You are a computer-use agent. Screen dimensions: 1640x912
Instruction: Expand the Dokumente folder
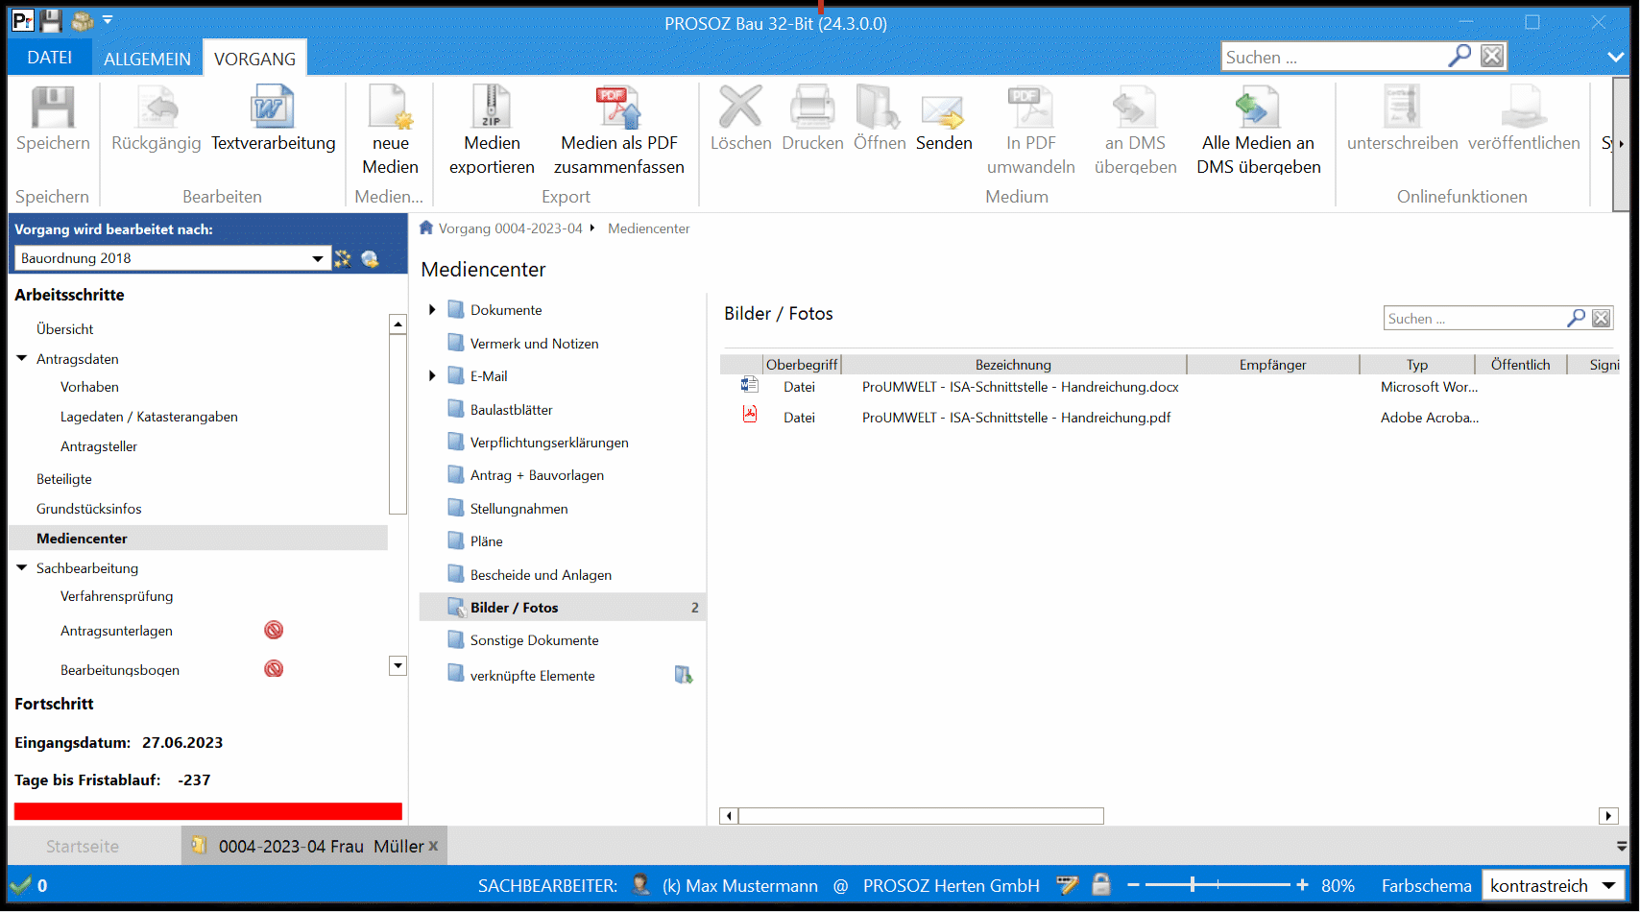click(432, 309)
